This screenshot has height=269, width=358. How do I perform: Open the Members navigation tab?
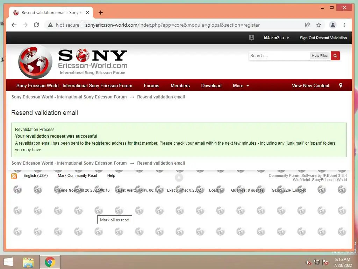coord(180,85)
